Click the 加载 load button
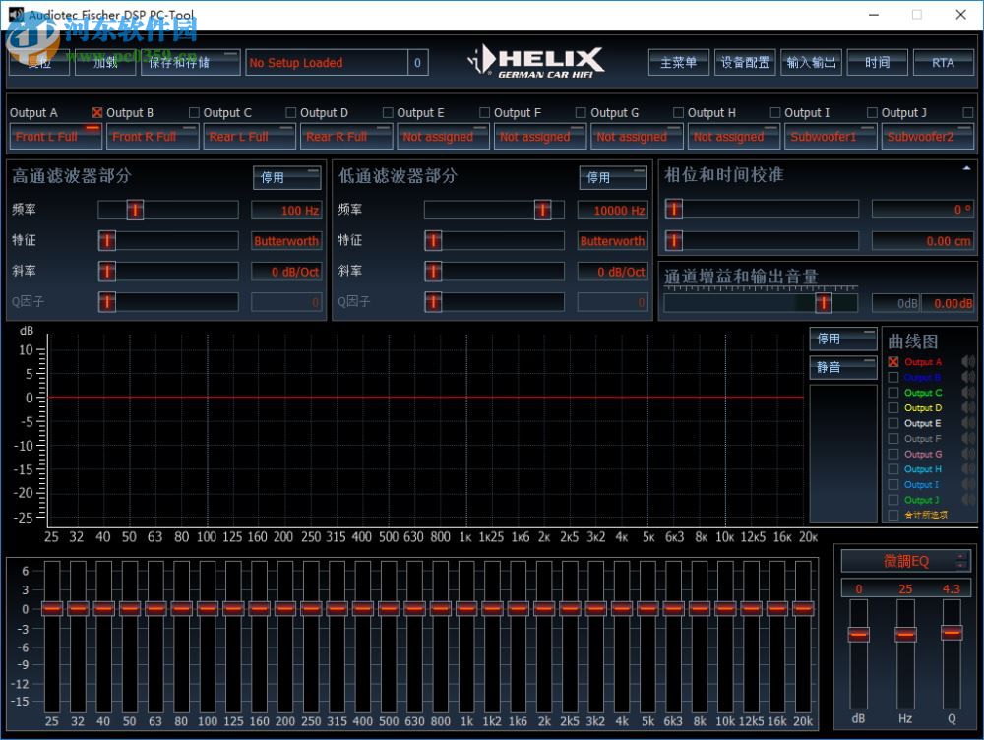 (x=105, y=61)
